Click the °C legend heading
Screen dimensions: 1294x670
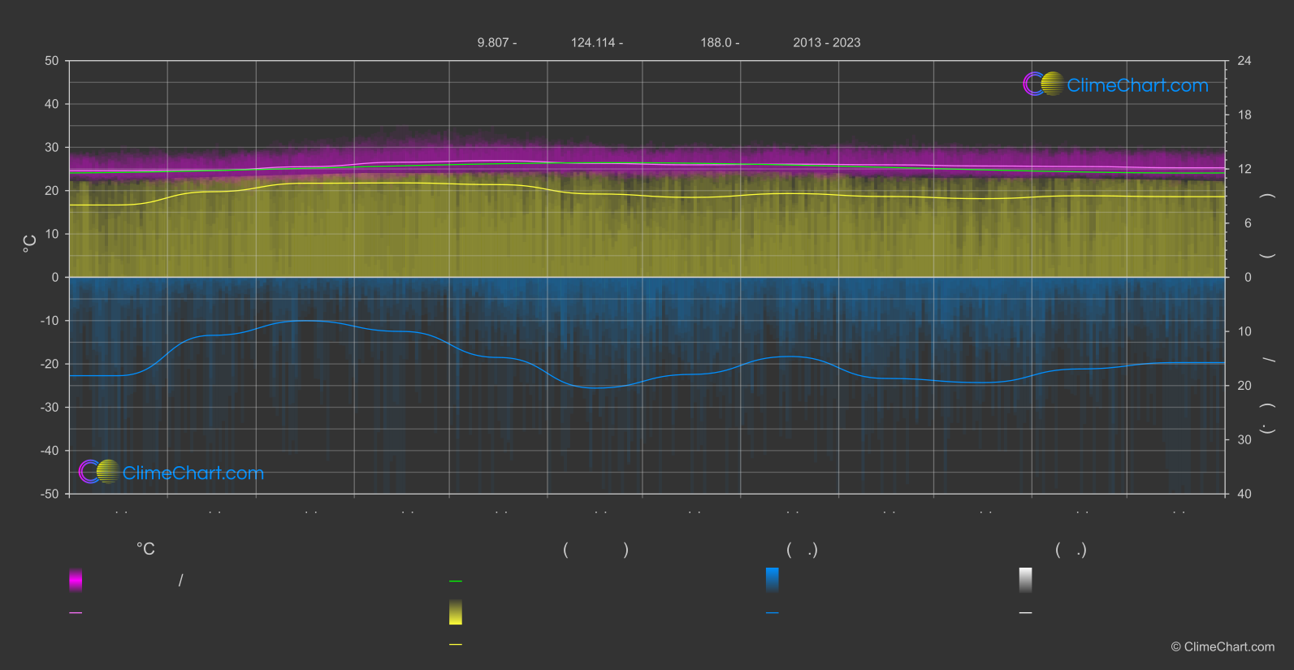(x=145, y=549)
